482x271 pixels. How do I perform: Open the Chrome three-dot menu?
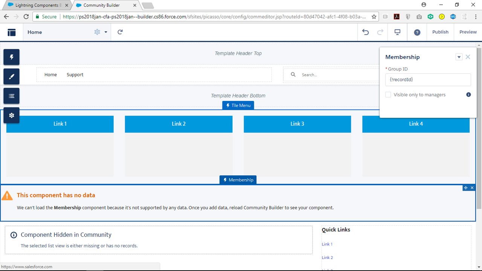475,17
